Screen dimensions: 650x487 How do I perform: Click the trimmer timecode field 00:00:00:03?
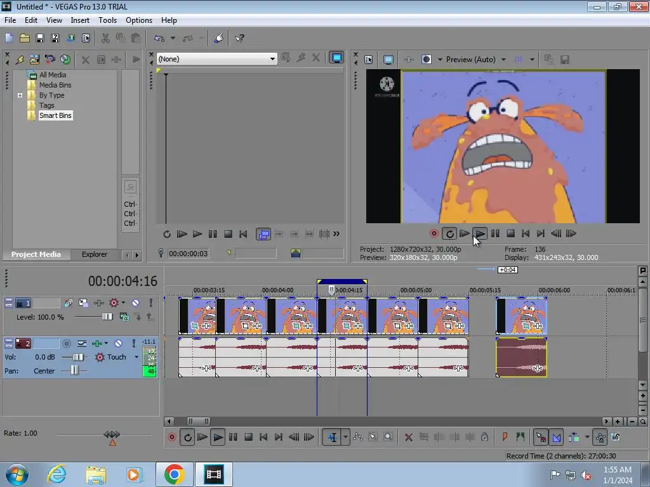coord(188,254)
